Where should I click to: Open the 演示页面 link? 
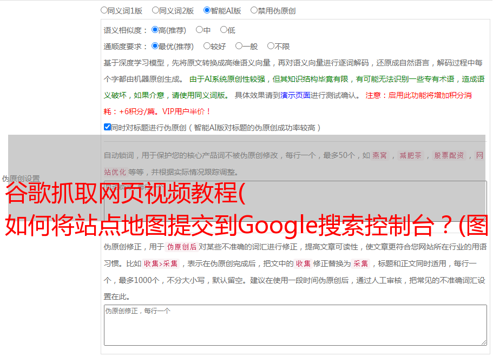(295, 95)
